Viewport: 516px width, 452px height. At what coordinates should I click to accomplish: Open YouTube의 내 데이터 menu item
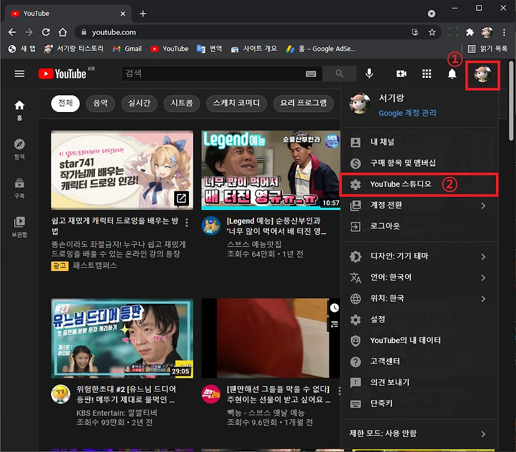[419, 341]
